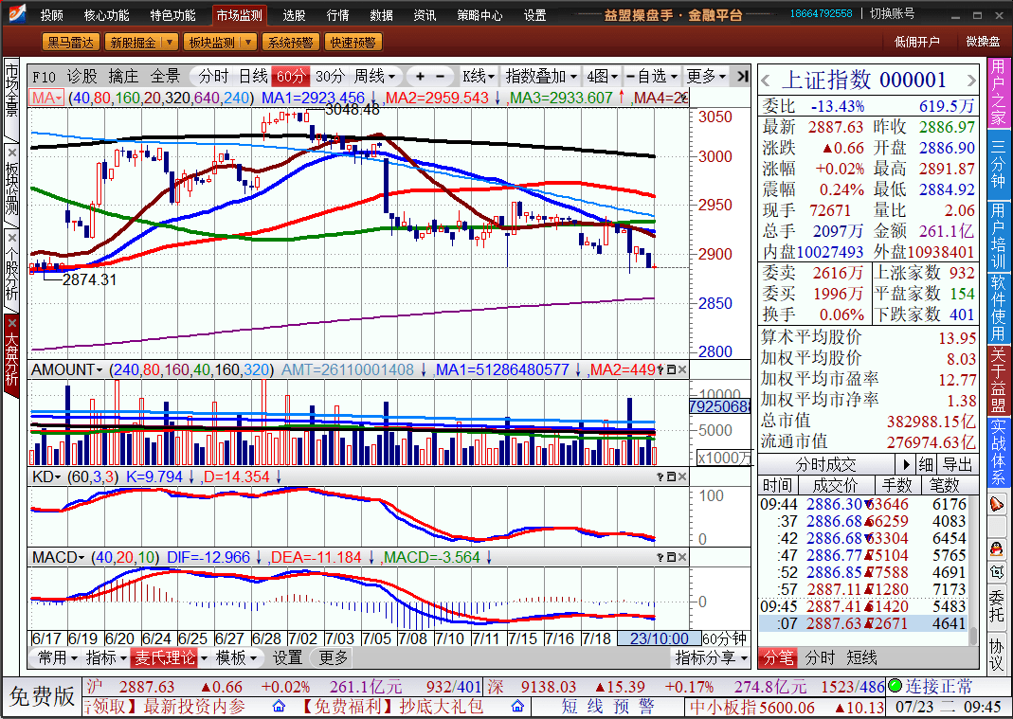Open the K线 chart type dropdown
Screen dimensions: 1013x719
coord(479,76)
